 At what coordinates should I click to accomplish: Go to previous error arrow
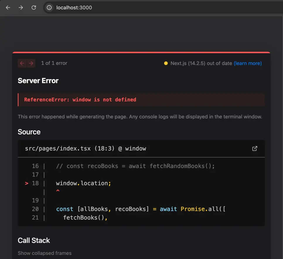(x=22, y=63)
